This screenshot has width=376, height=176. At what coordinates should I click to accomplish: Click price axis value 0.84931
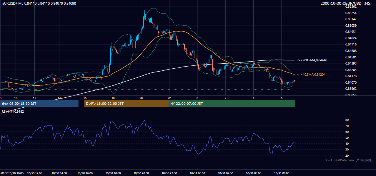(x=351, y=32)
